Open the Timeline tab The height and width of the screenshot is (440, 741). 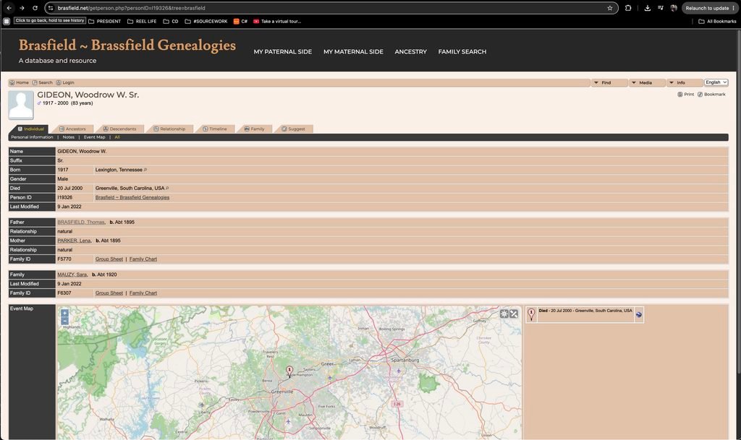[215, 129]
